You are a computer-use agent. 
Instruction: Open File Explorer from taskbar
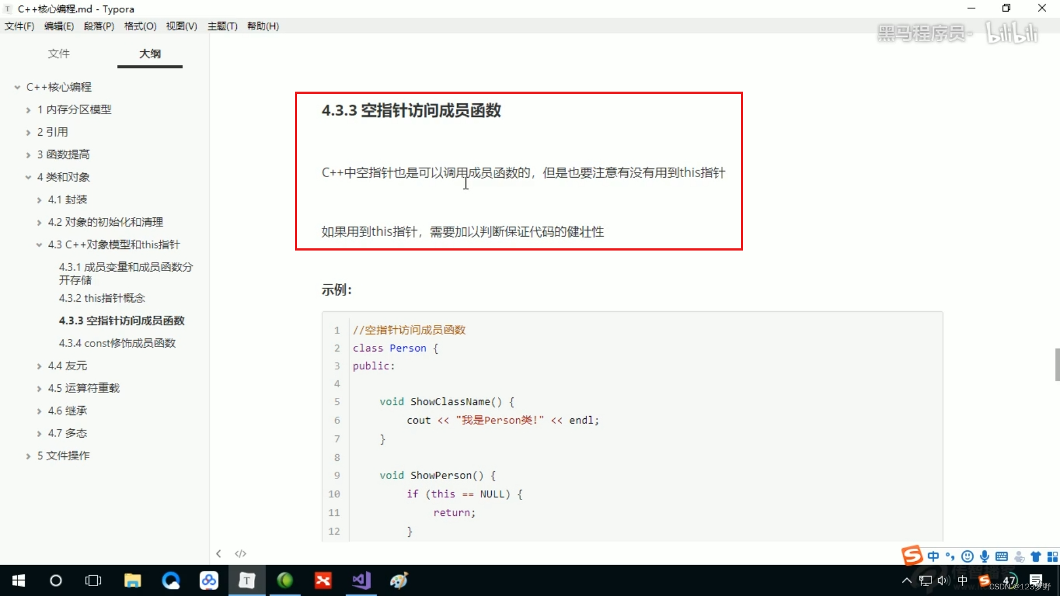point(132,581)
